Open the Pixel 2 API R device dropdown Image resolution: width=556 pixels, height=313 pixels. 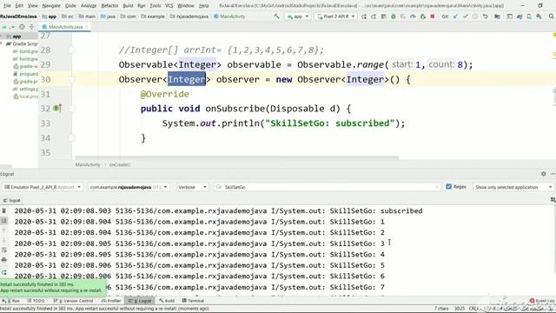[336, 17]
